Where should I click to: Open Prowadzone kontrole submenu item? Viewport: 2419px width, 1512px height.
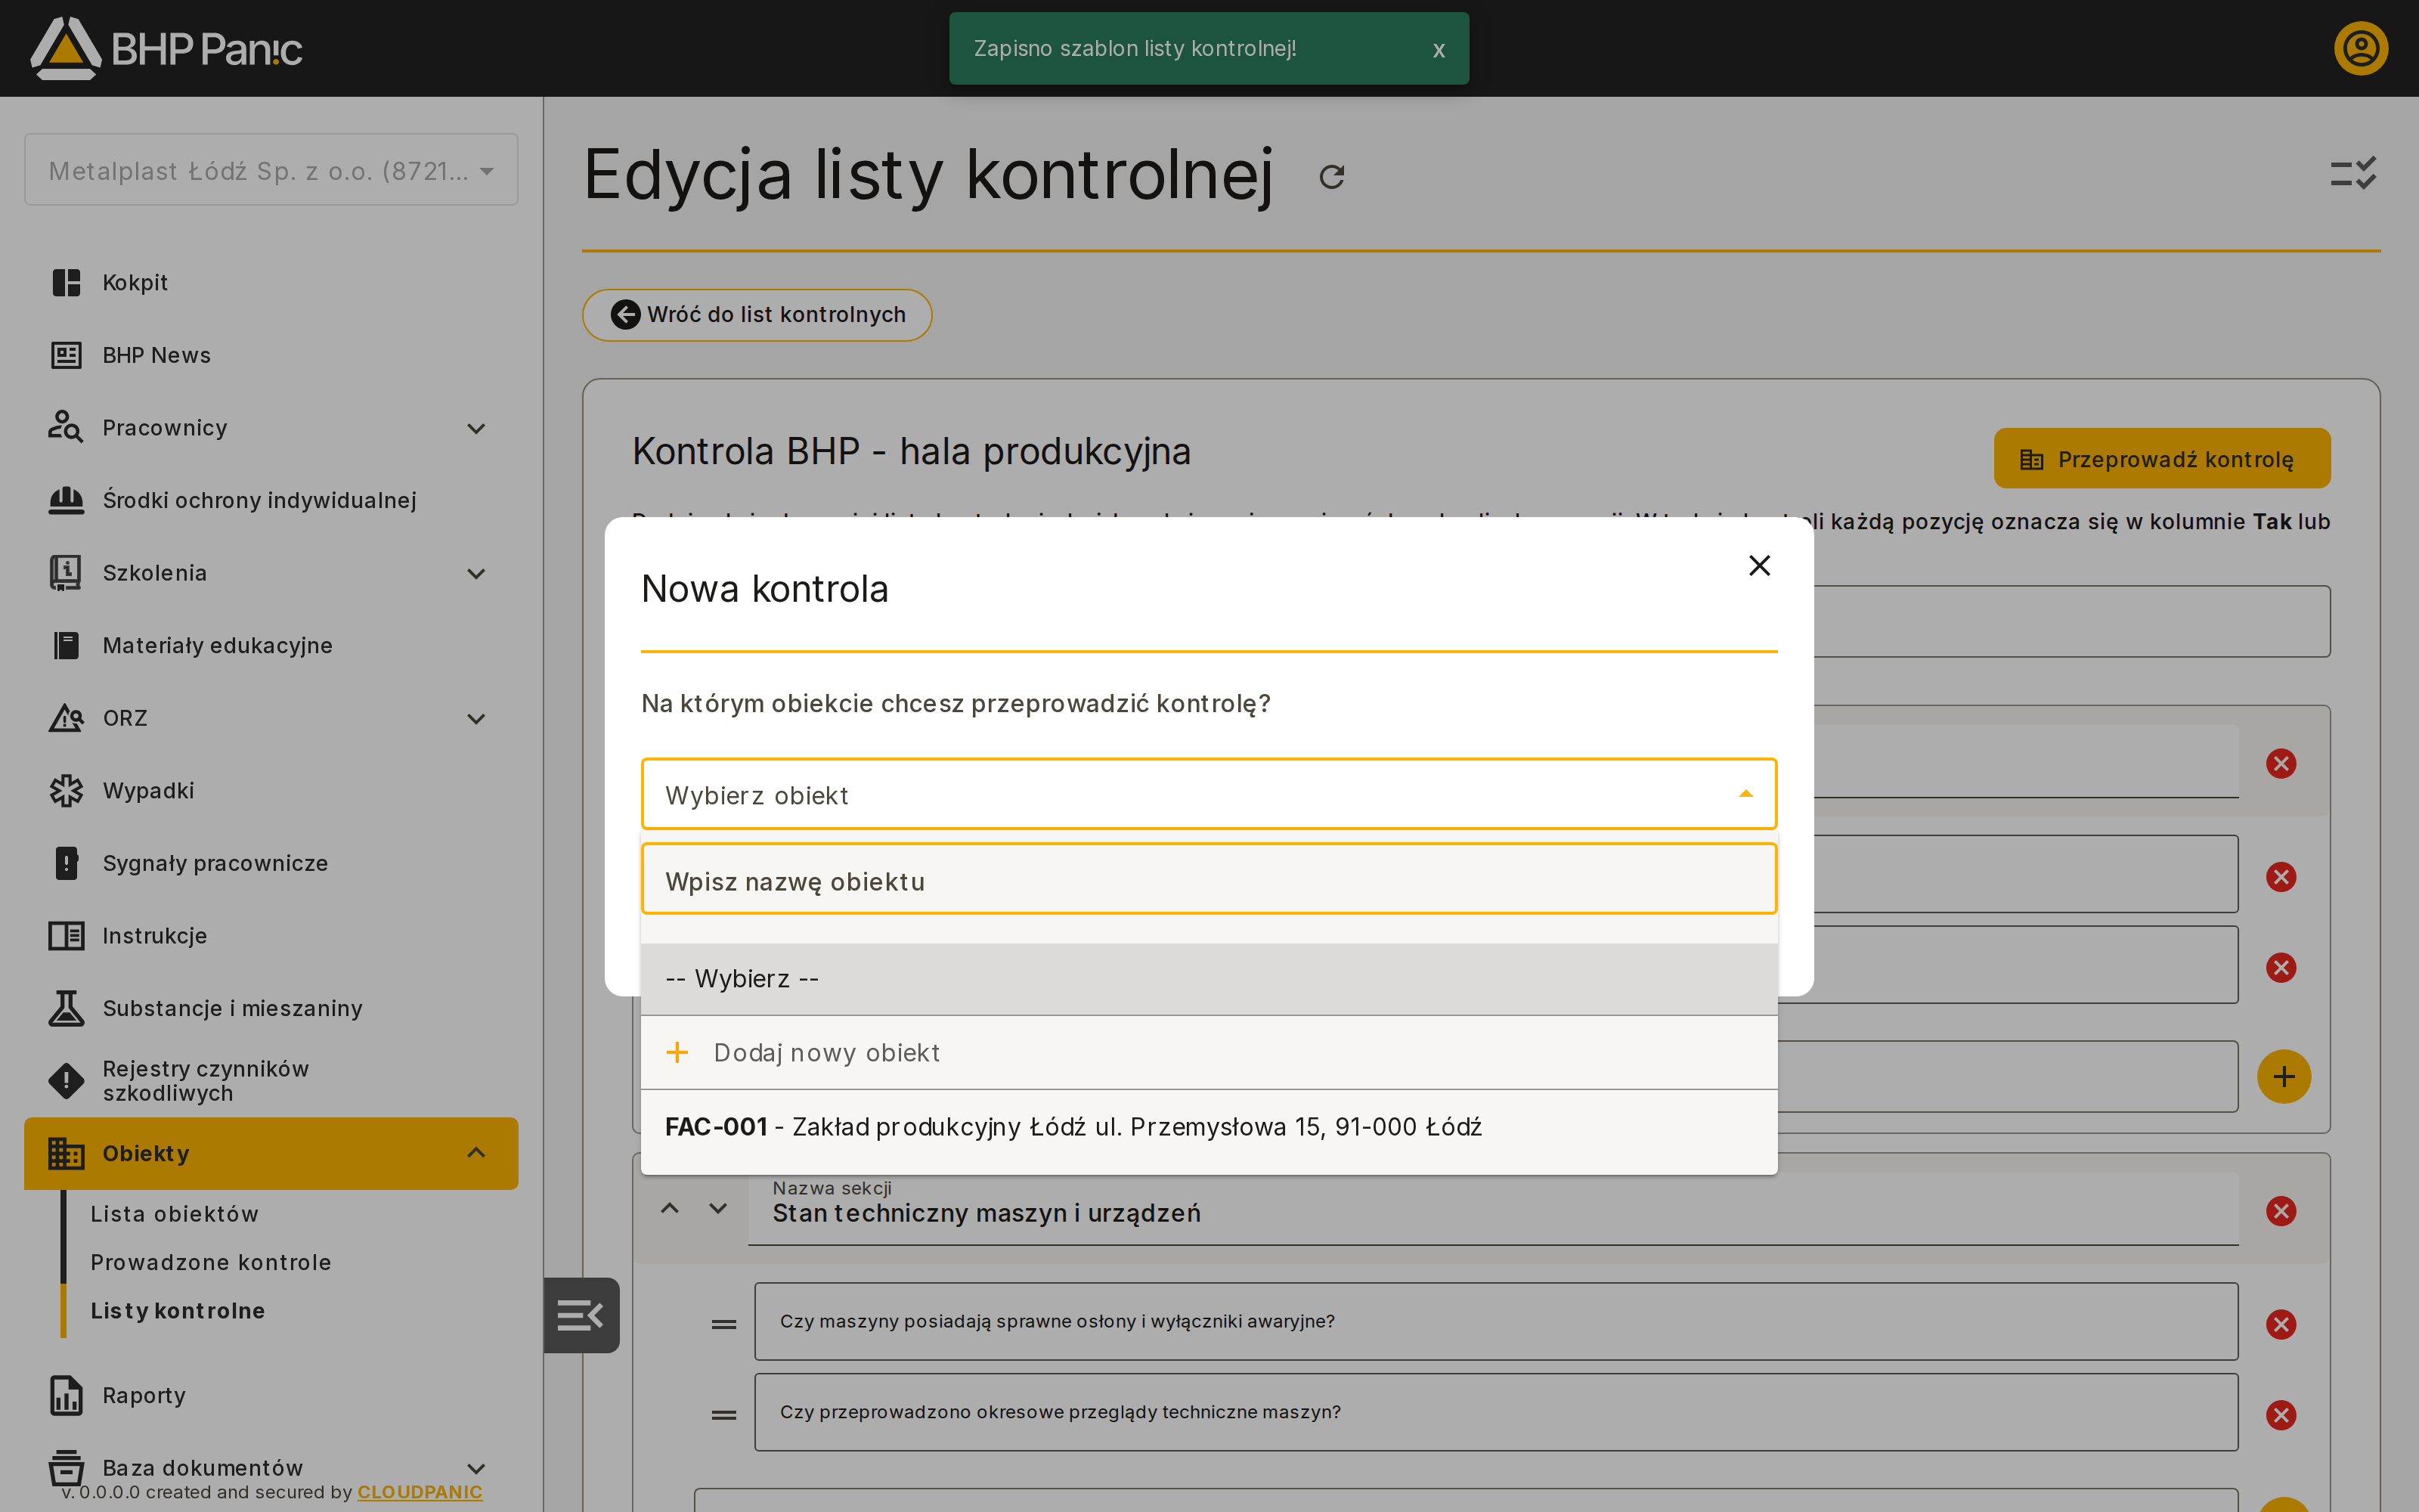(210, 1262)
